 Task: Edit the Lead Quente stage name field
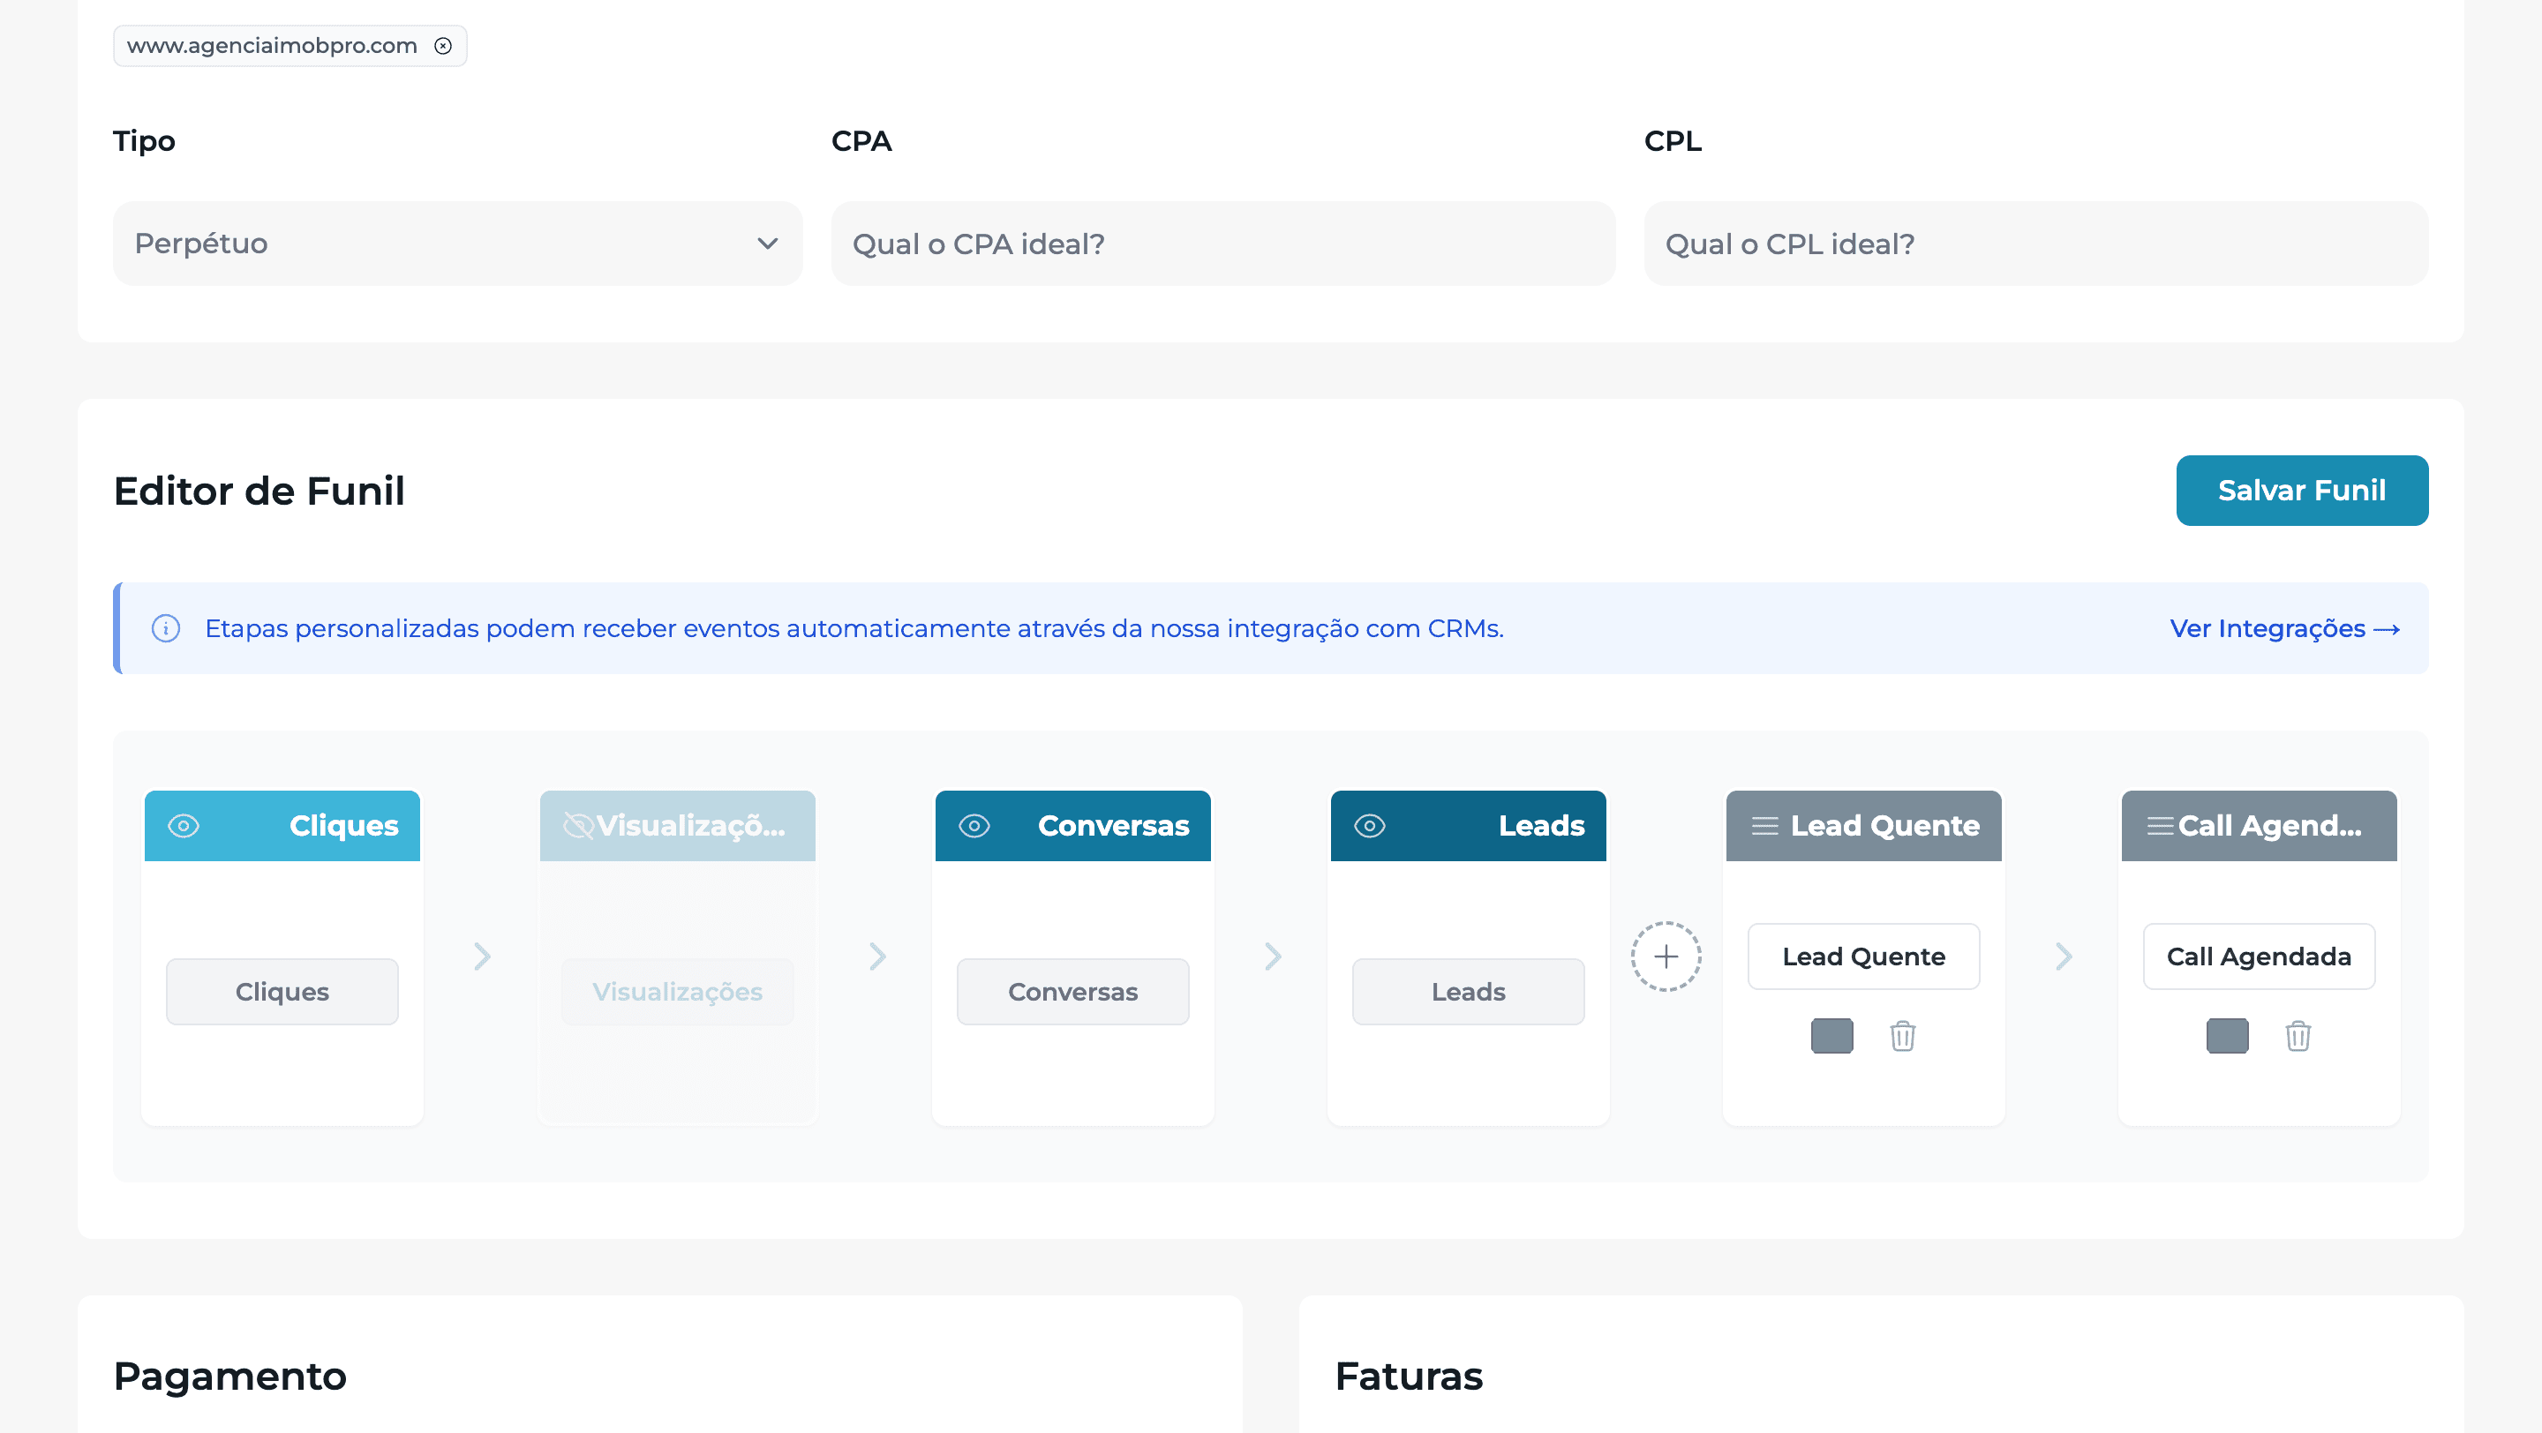click(x=1863, y=956)
